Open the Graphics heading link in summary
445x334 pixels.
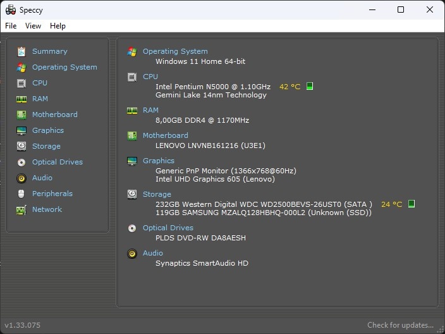coord(159,161)
